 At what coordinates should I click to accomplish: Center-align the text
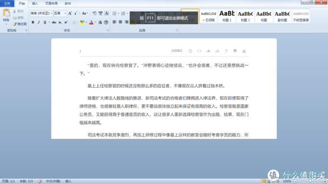click(x=121, y=22)
